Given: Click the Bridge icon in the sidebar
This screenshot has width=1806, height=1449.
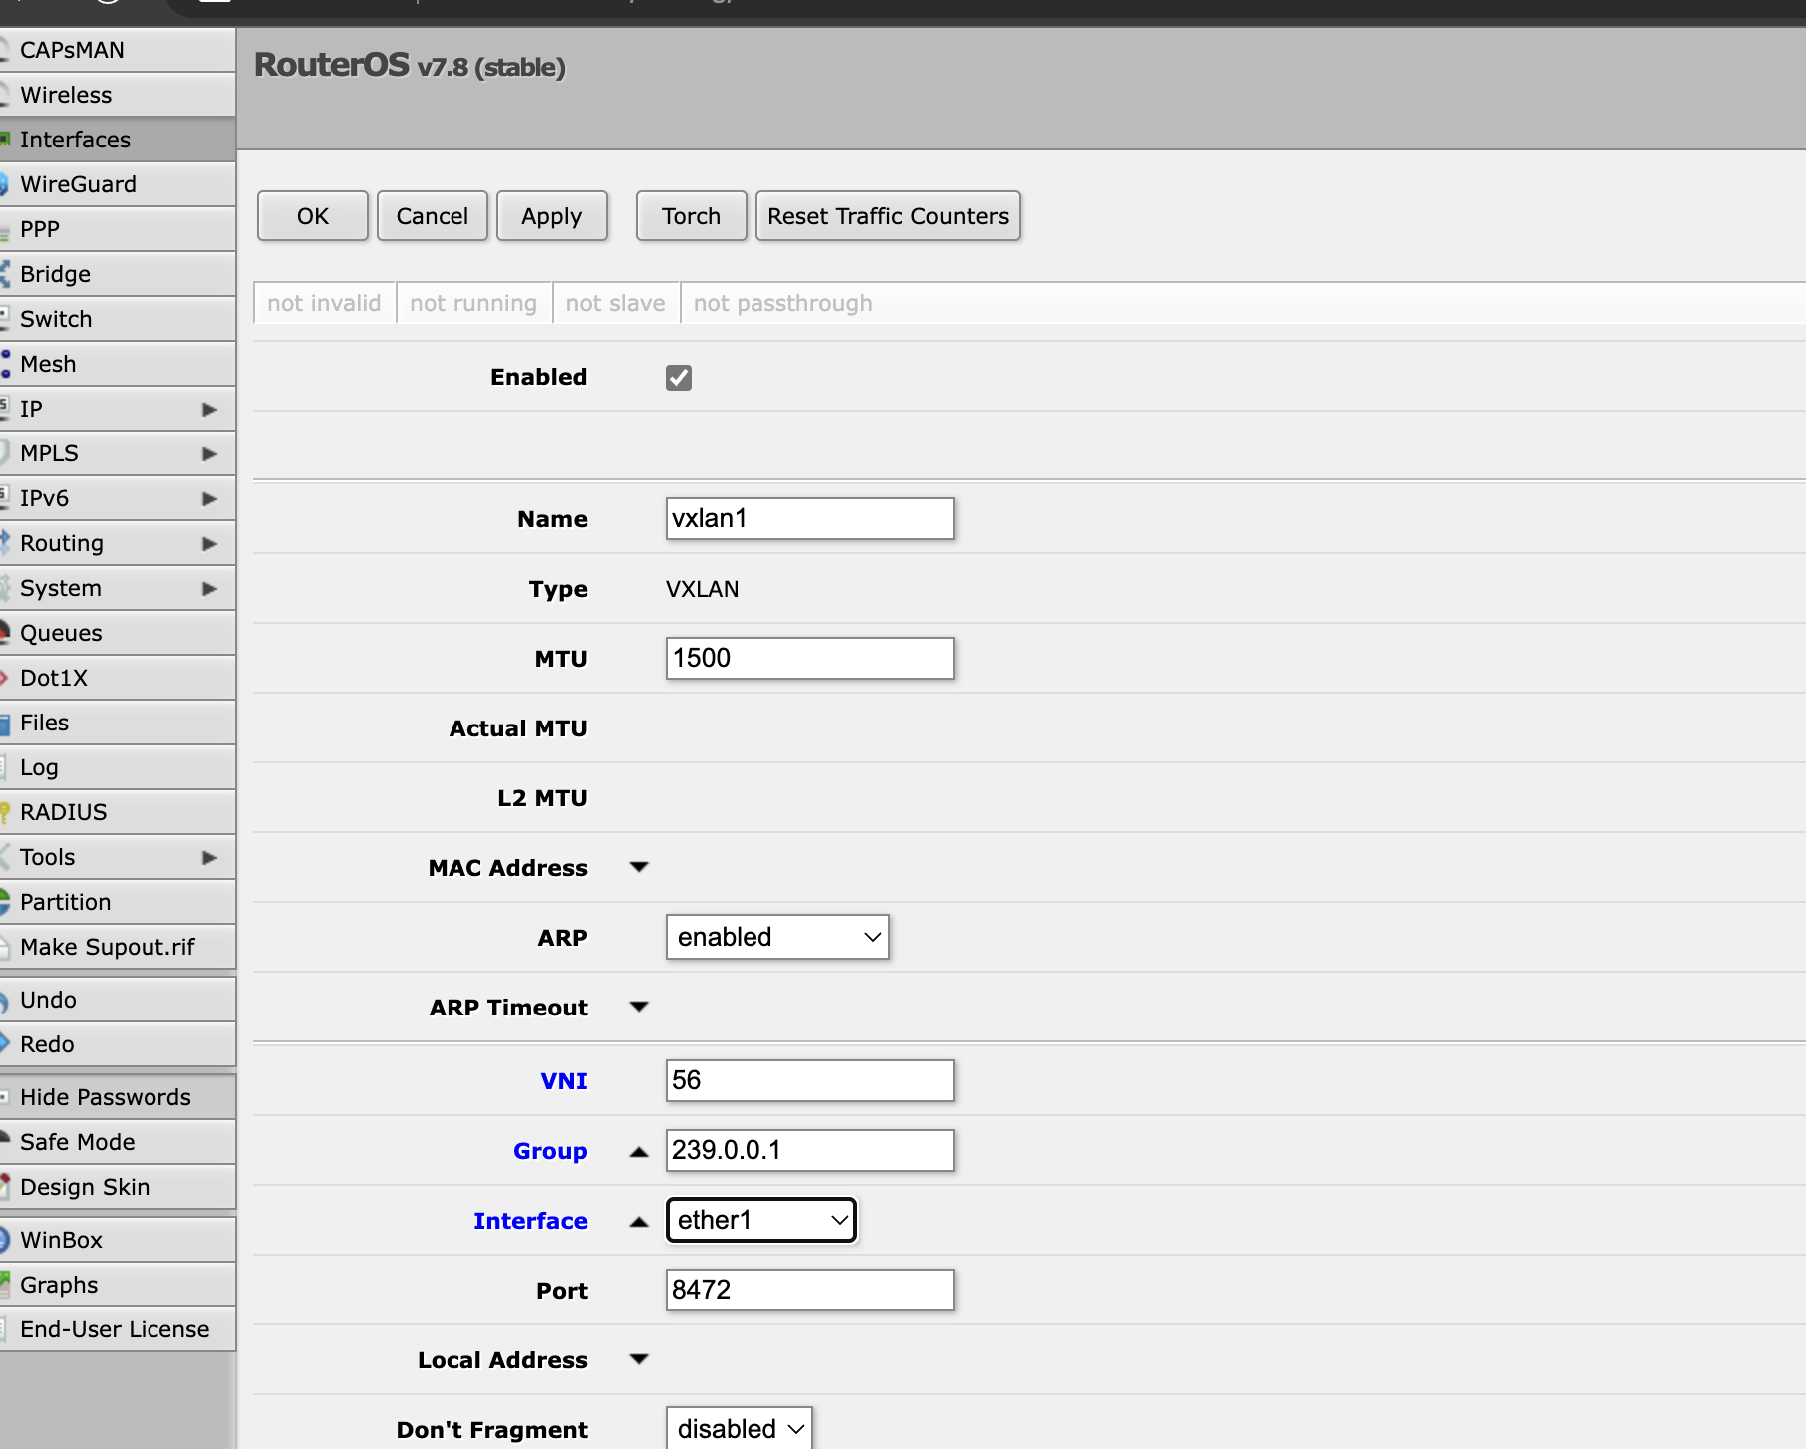Looking at the screenshot, I should [x=7, y=274].
